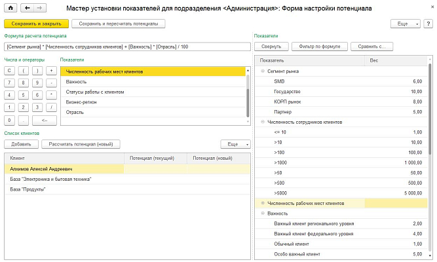Click Рассчитать потенциал (новый) button

coord(80,143)
